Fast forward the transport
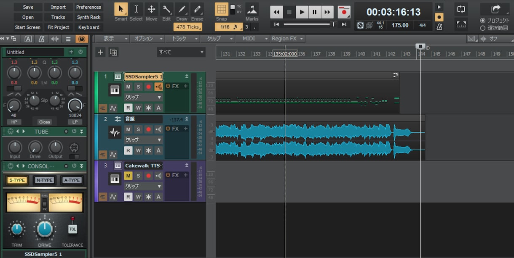This screenshot has width=514, height=258. [x=327, y=12]
